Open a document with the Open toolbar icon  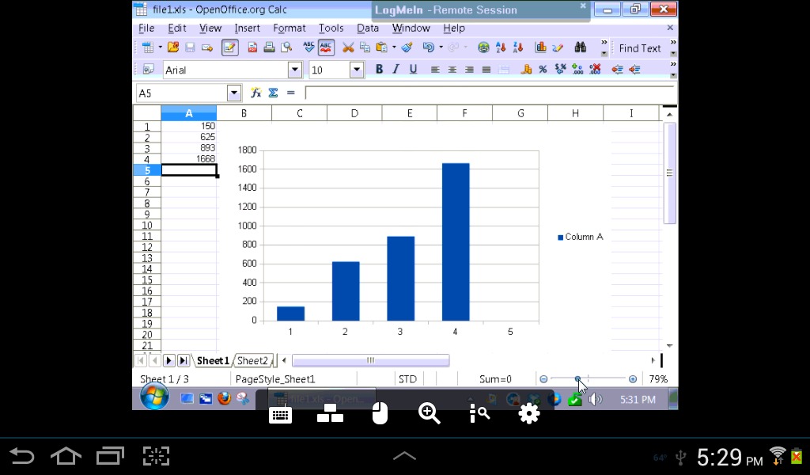tap(173, 47)
